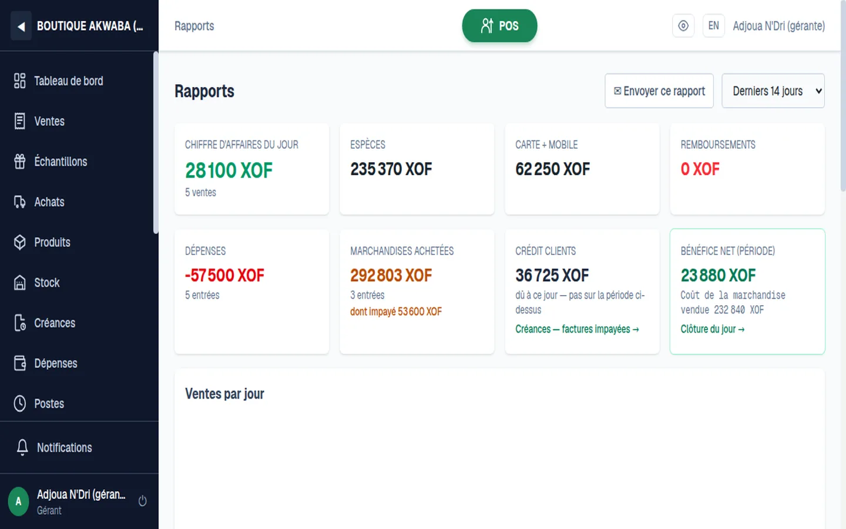Screen dimensions: 846x529
Task: Click the Notifications label in the sidebar
Action: pyautogui.click(x=65, y=448)
